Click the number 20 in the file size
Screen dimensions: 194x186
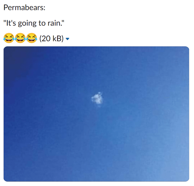(47, 39)
